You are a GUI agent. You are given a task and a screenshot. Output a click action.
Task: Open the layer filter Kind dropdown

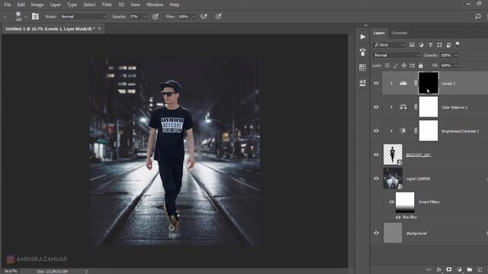(389, 45)
